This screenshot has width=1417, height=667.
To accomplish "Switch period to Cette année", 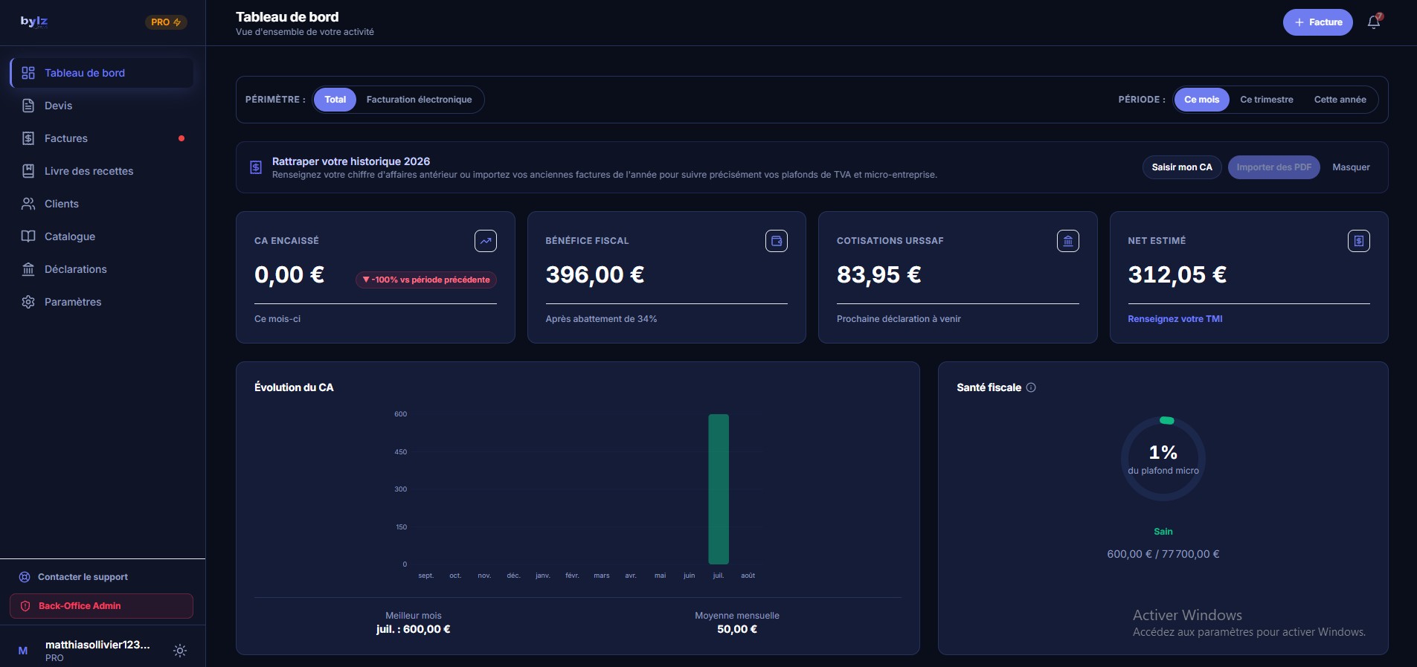I will [1340, 100].
